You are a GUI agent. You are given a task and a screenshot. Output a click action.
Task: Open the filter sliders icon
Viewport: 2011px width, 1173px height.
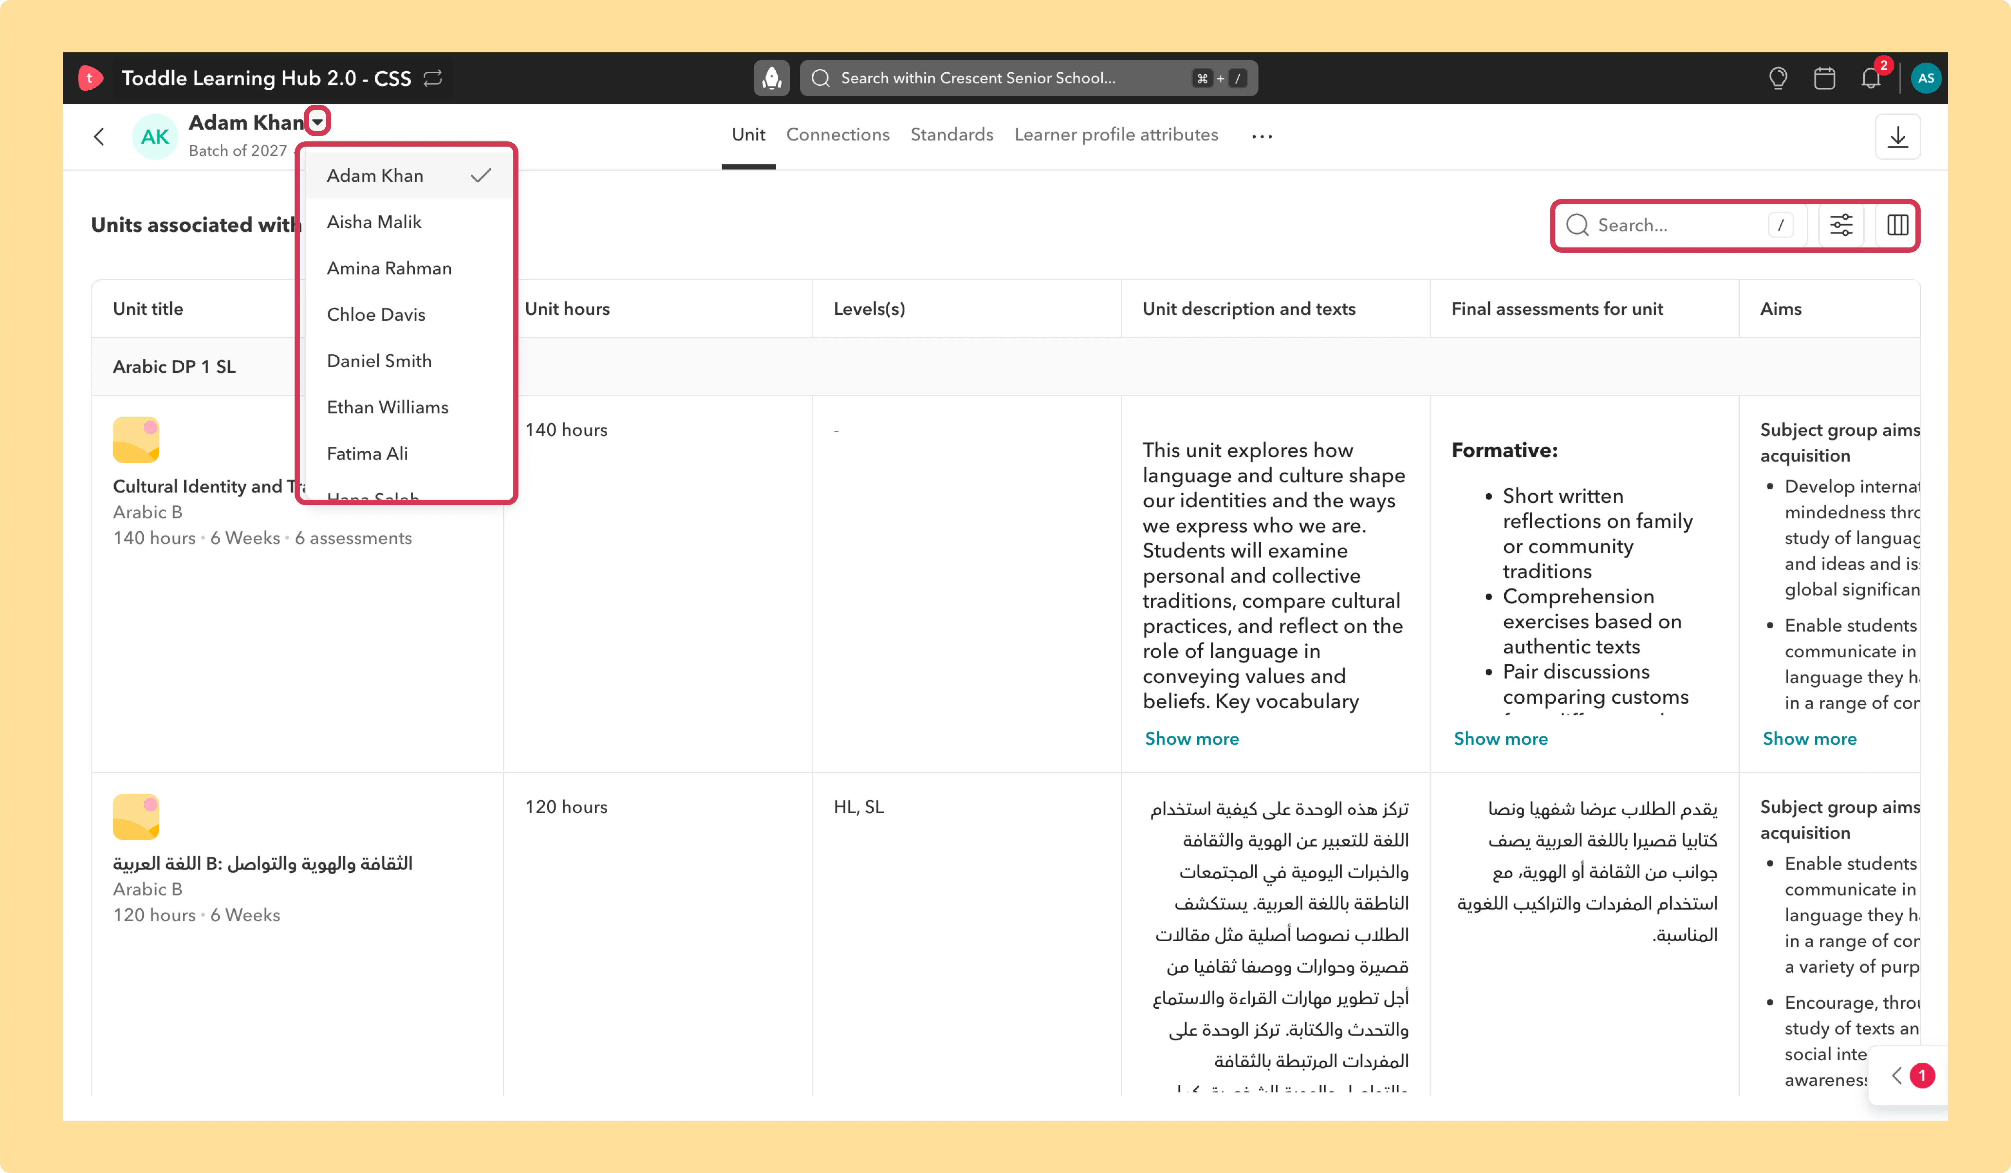[x=1841, y=225]
